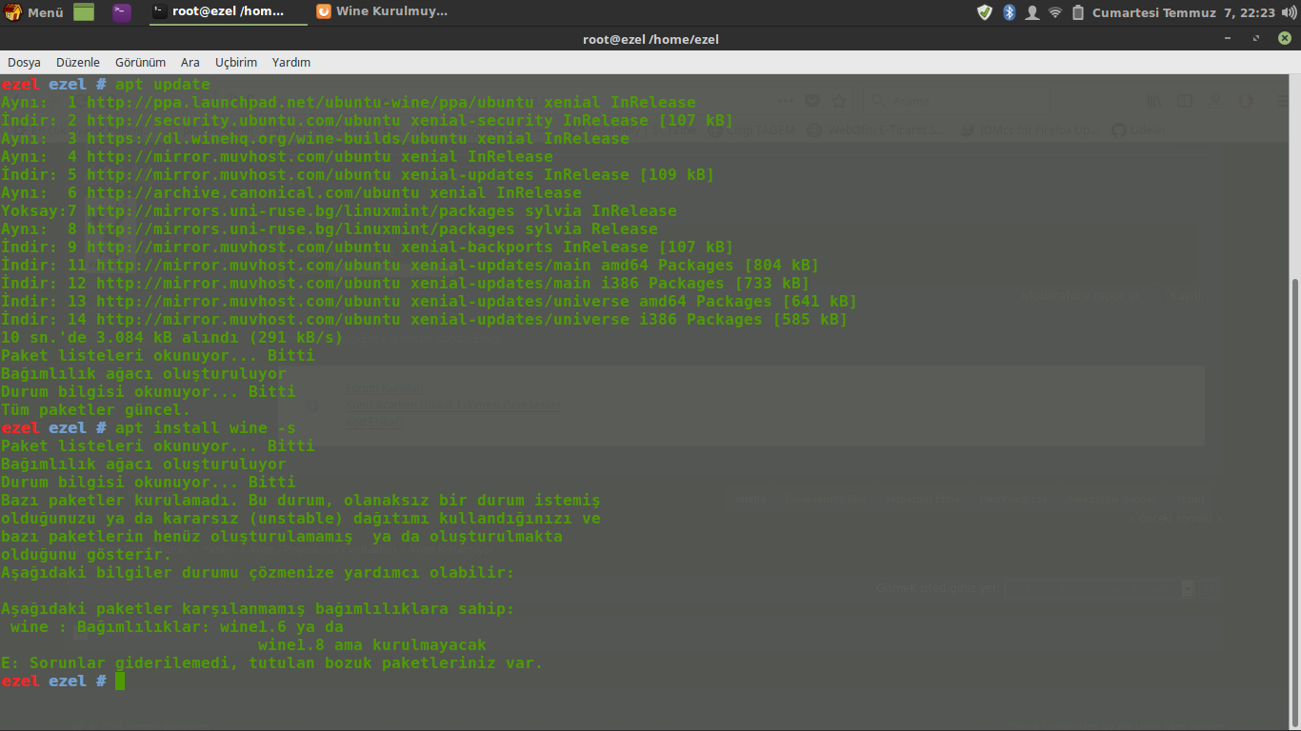Click the security.ubuntu.com xenial-security line

368,121
